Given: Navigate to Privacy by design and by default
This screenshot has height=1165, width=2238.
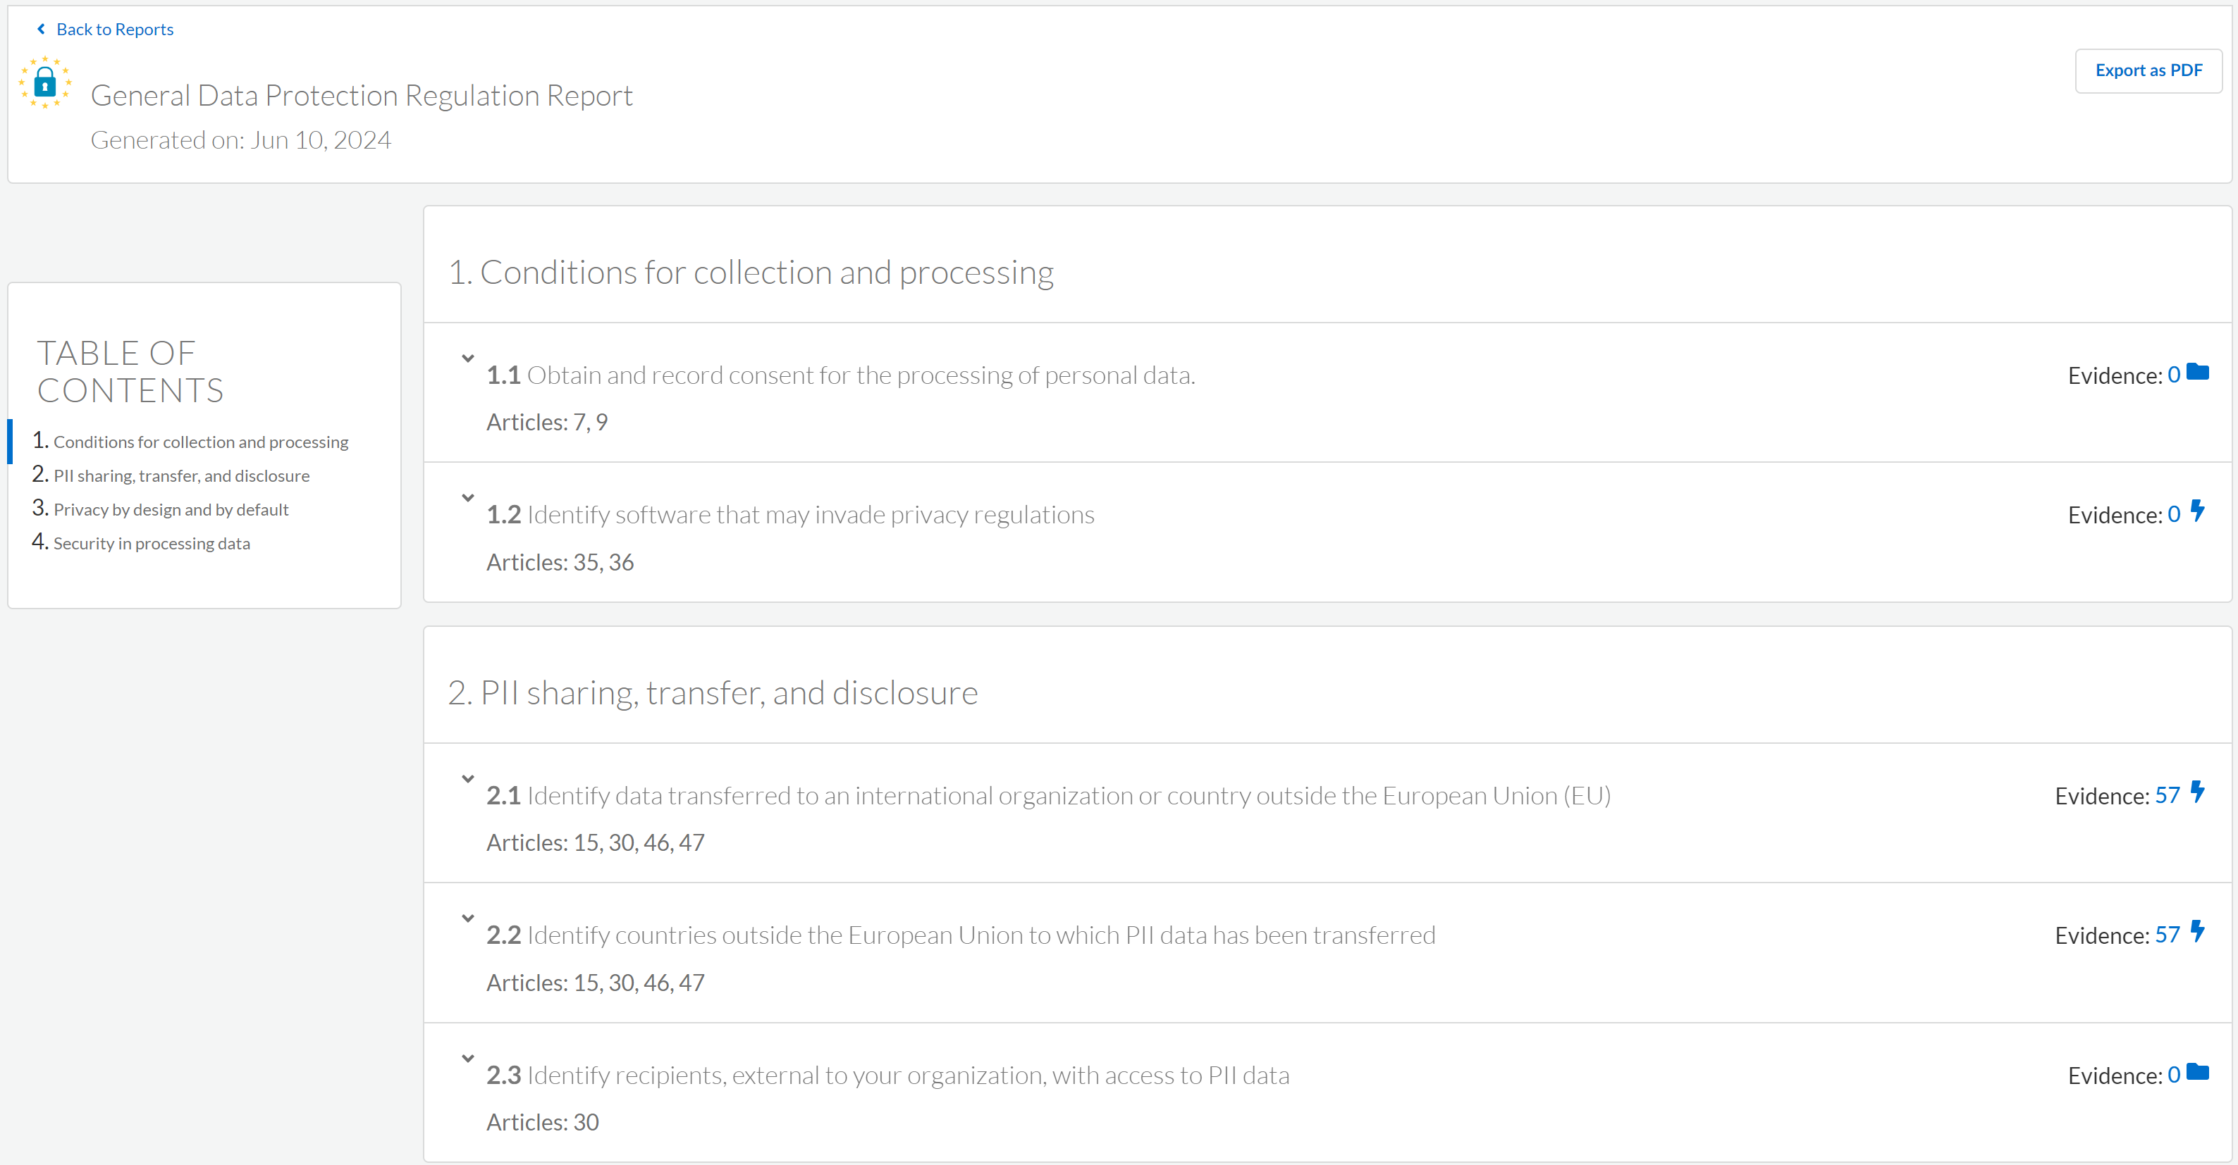Looking at the screenshot, I should tap(171, 509).
